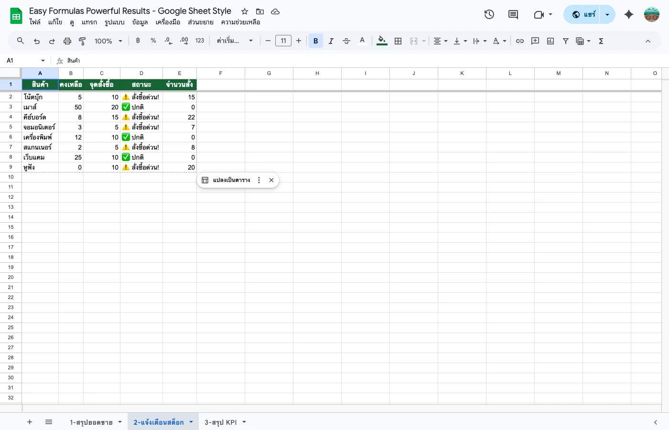Switch to the 1-สรุปยอดขาย sheet tab

pos(94,422)
